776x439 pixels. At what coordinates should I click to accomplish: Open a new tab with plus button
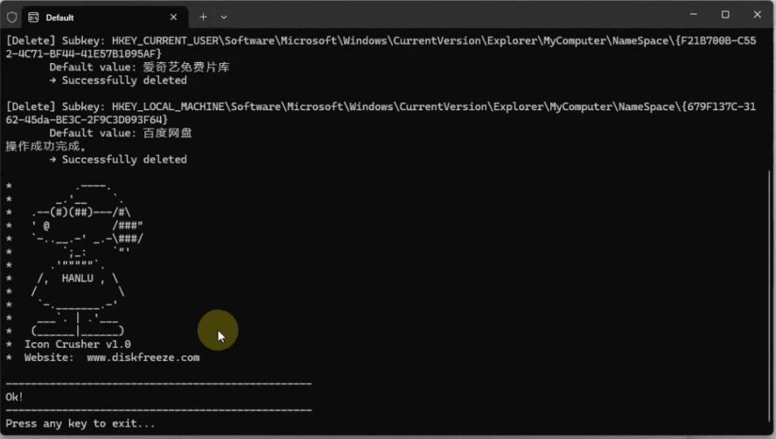pyautogui.click(x=203, y=17)
